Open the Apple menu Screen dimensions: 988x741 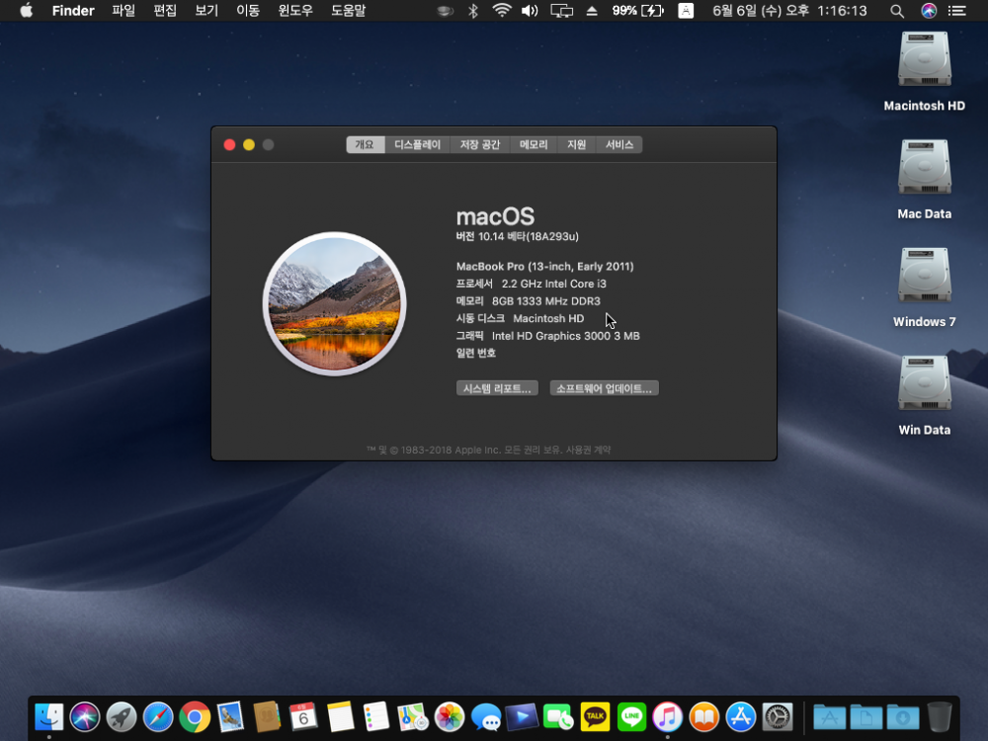[26, 11]
